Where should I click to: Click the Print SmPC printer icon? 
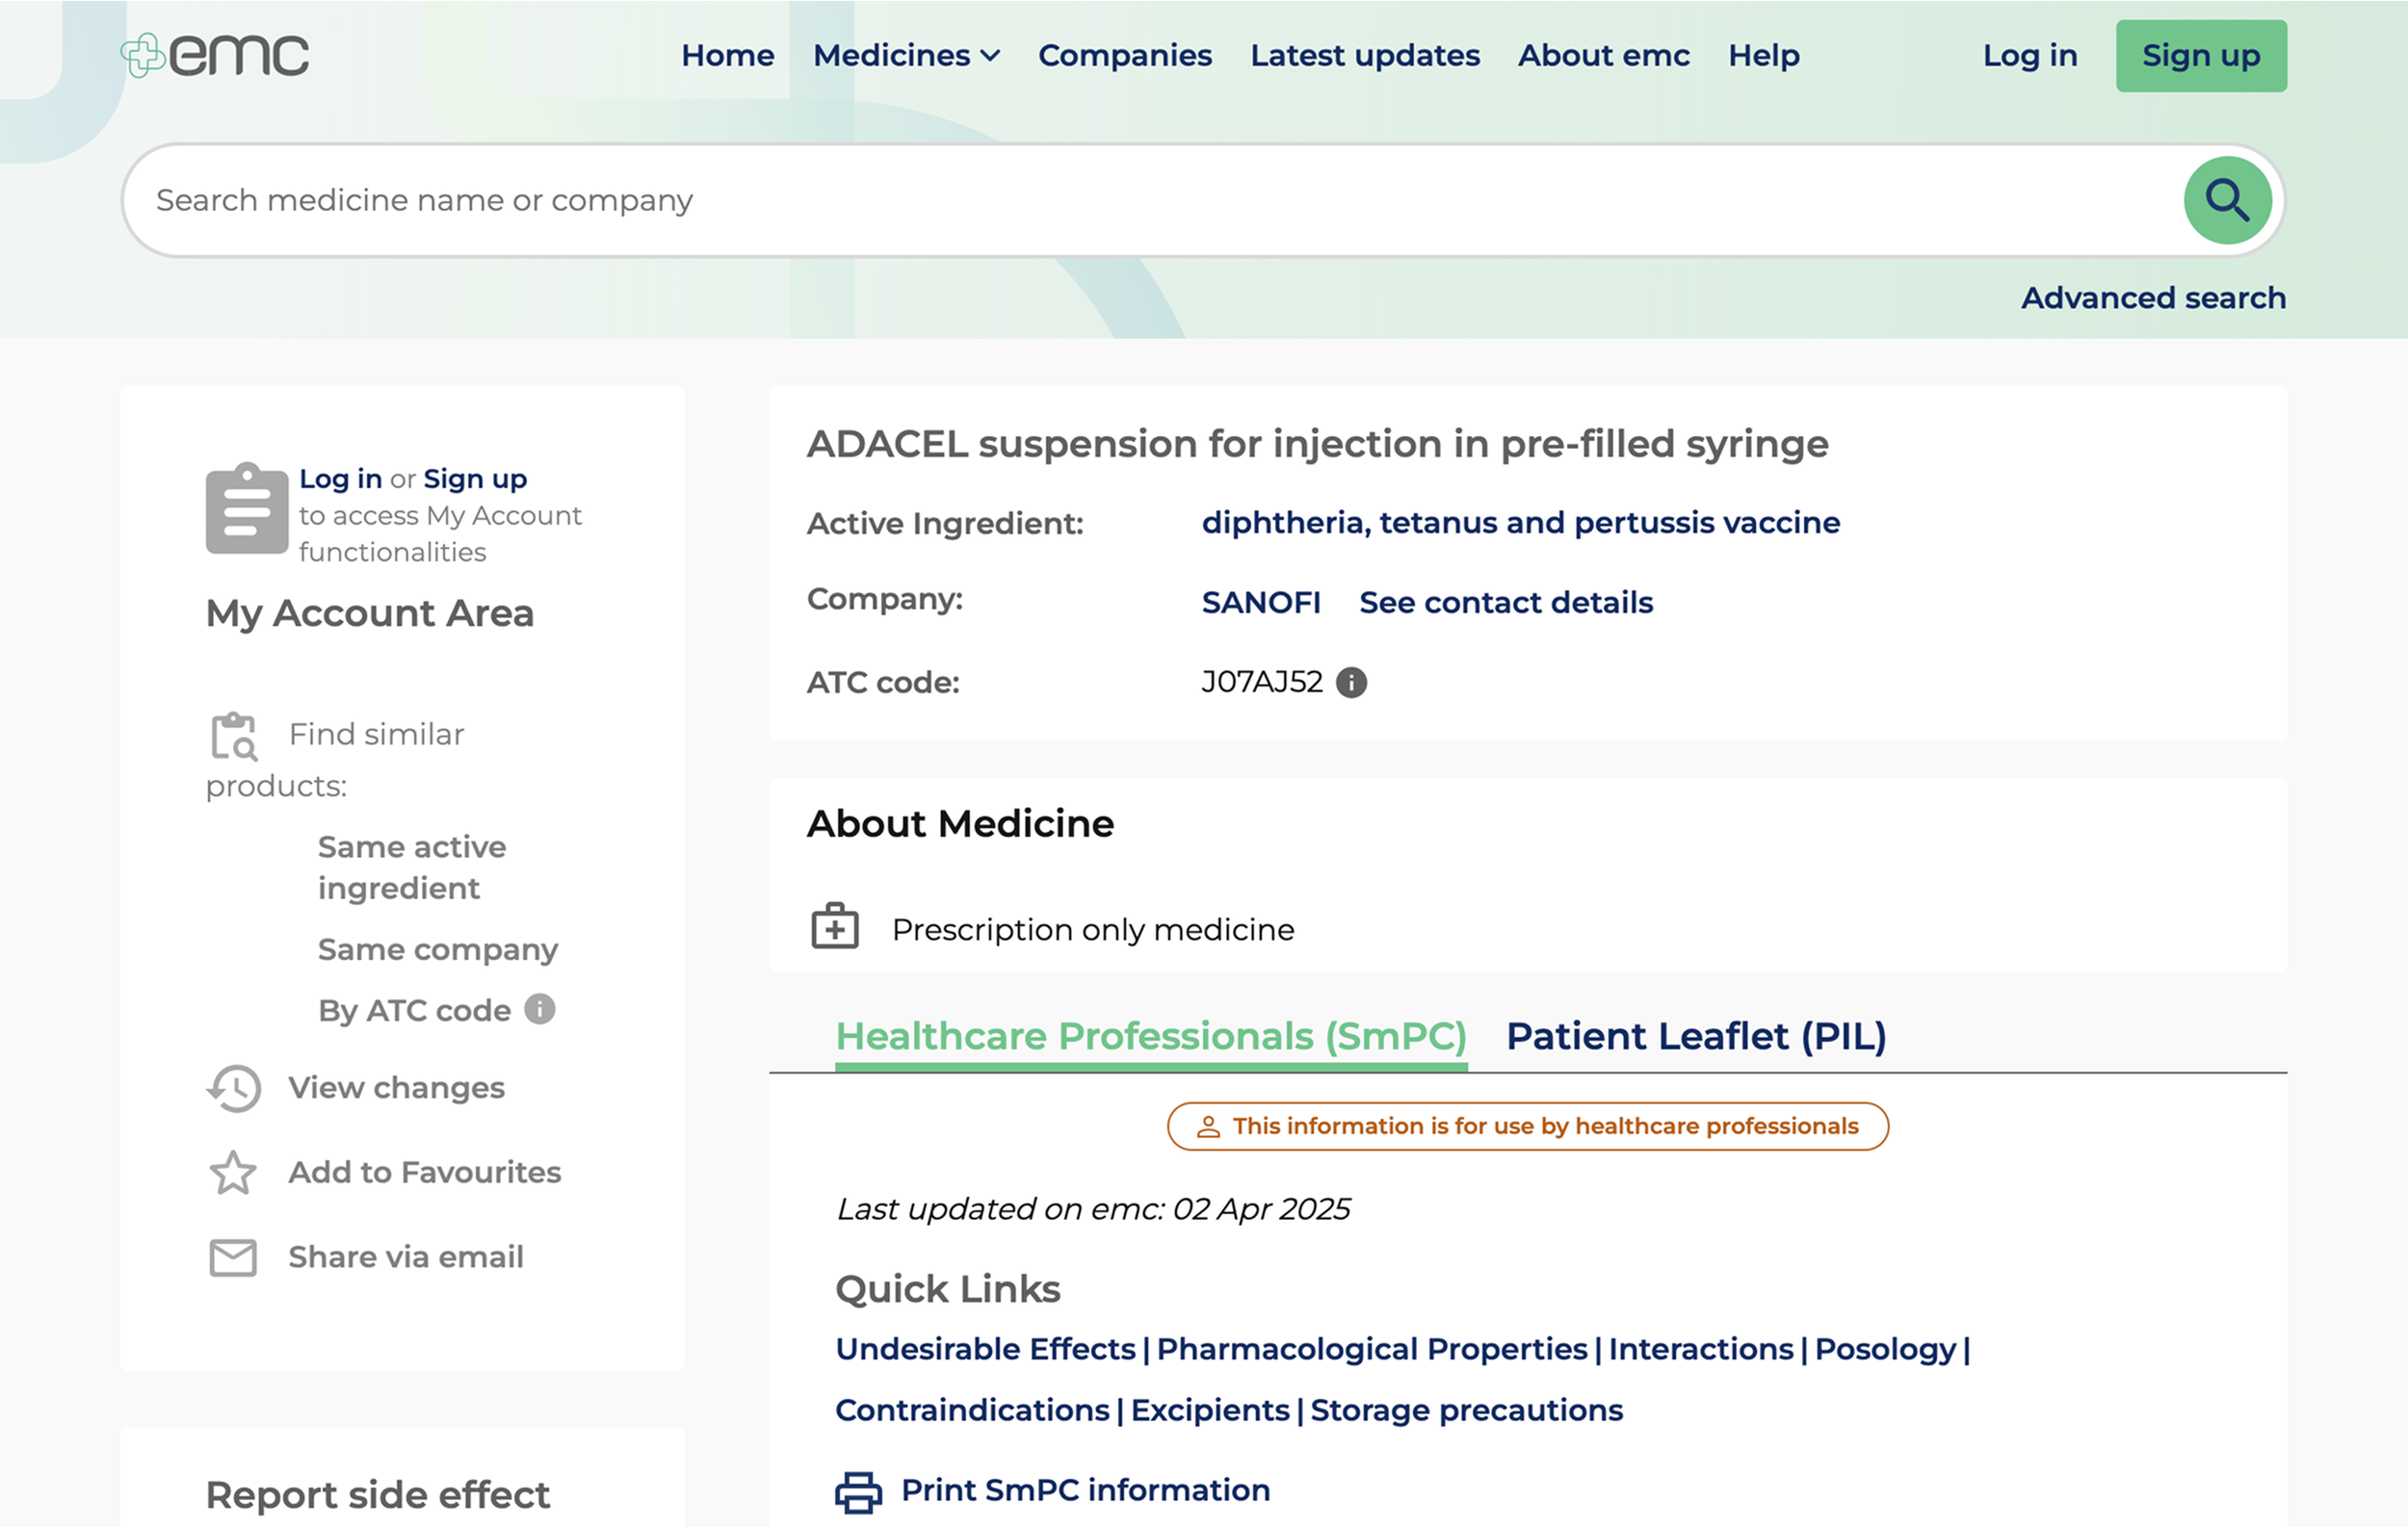coord(858,1491)
